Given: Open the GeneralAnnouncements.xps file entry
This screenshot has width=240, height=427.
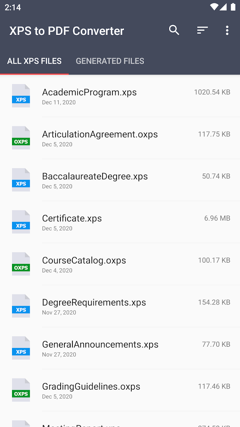Looking at the screenshot, I should click(100, 345).
